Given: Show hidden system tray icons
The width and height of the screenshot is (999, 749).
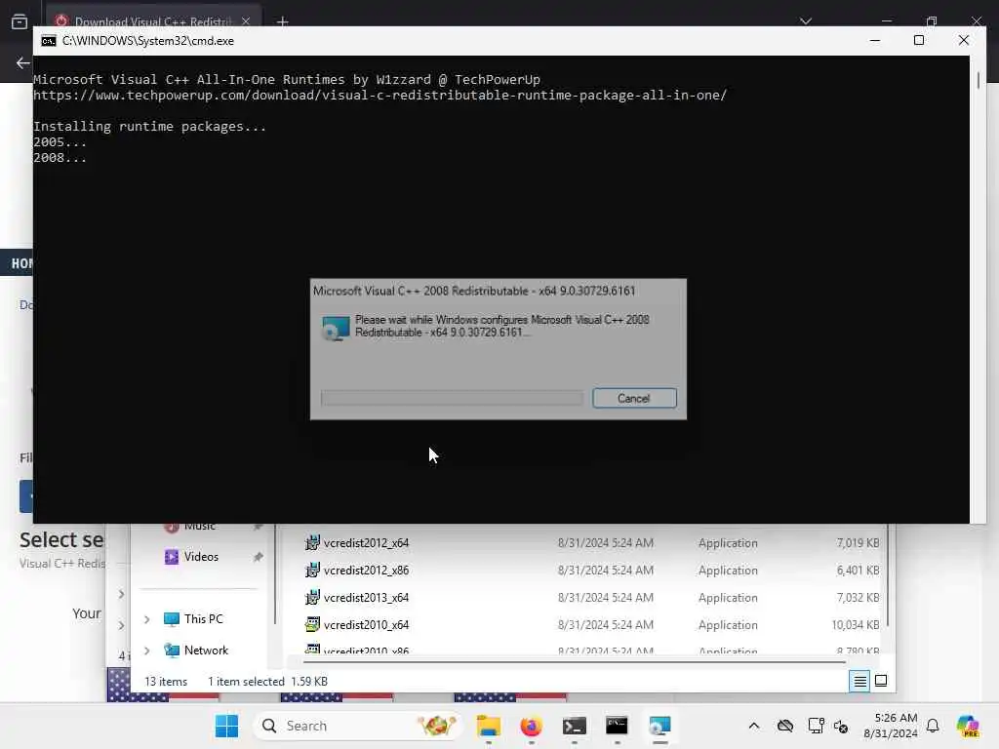Looking at the screenshot, I should pos(754,726).
